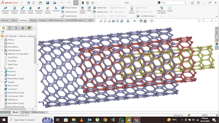The width and height of the screenshot is (219, 123).
Task: Expand the Cut-Extrude-Thin1 feature
Action: 2,96
